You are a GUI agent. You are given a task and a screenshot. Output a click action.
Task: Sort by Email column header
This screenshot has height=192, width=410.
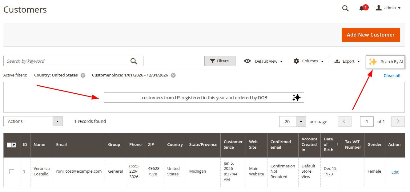pyautogui.click(x=79, y=145)
